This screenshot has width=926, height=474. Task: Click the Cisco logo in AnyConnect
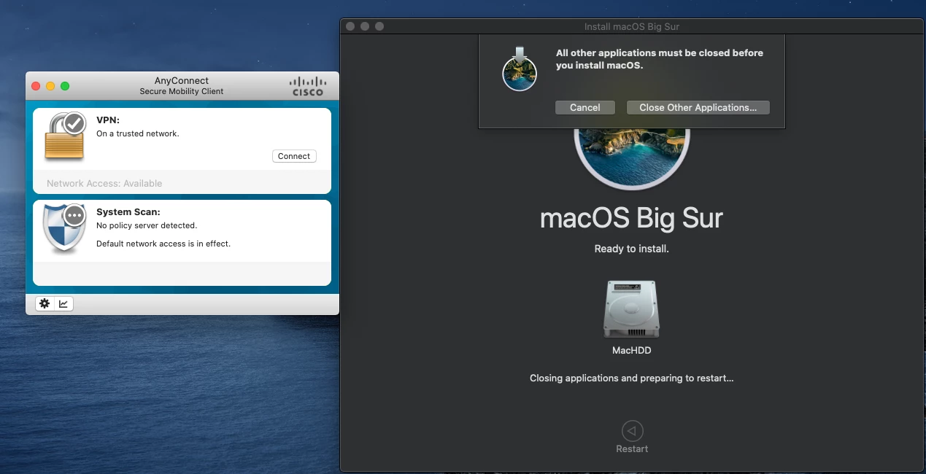[307, 86]
